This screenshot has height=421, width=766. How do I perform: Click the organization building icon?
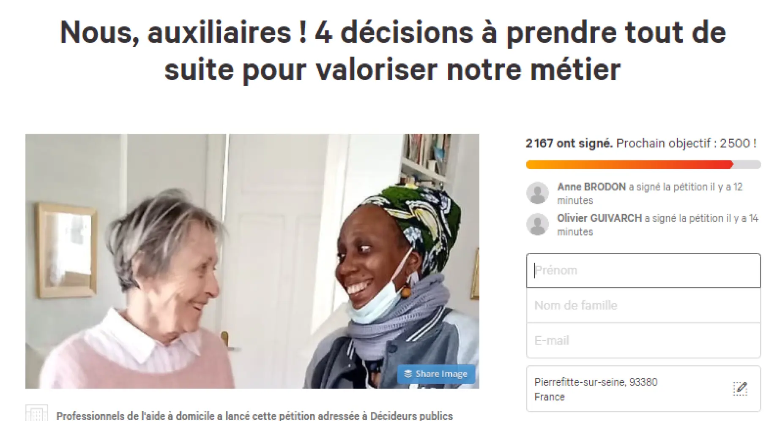click(x=36, y=413)
